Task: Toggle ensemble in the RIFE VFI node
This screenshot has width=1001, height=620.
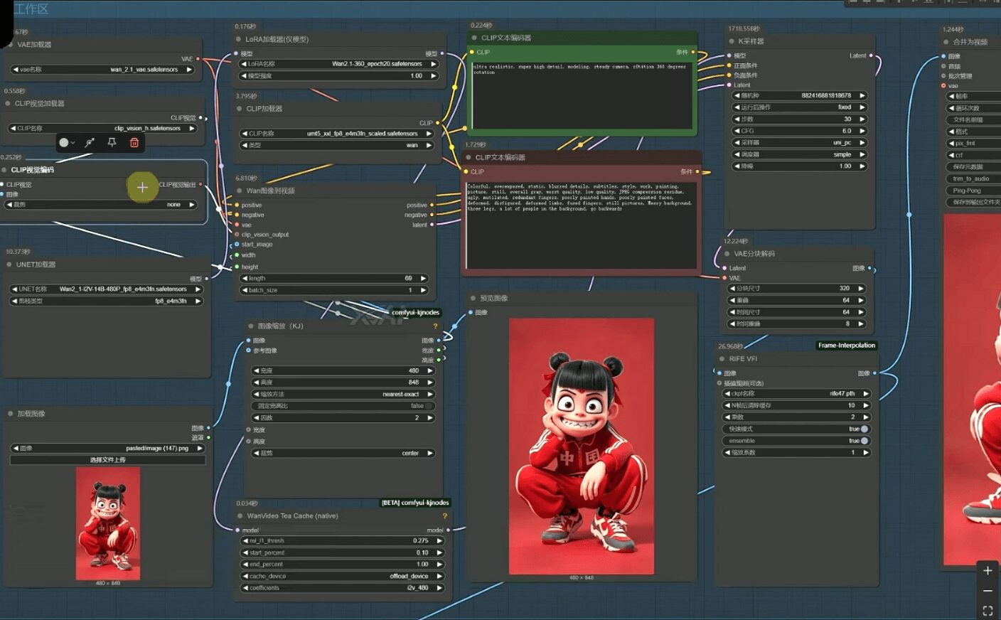Action: point(796,441)
